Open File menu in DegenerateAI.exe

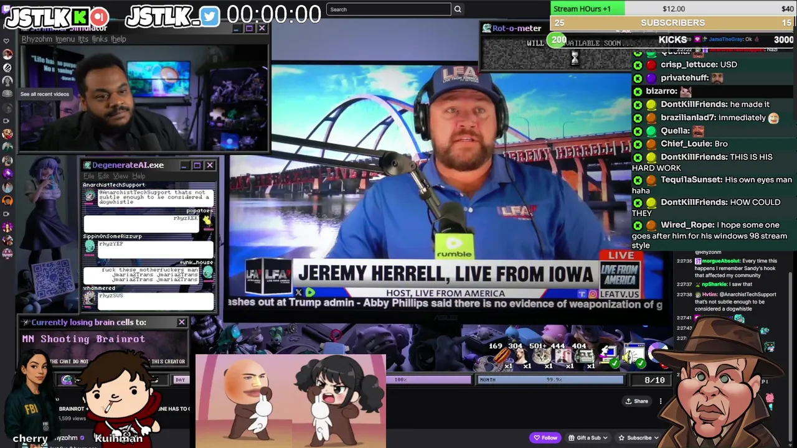click(x=89, y=176)
